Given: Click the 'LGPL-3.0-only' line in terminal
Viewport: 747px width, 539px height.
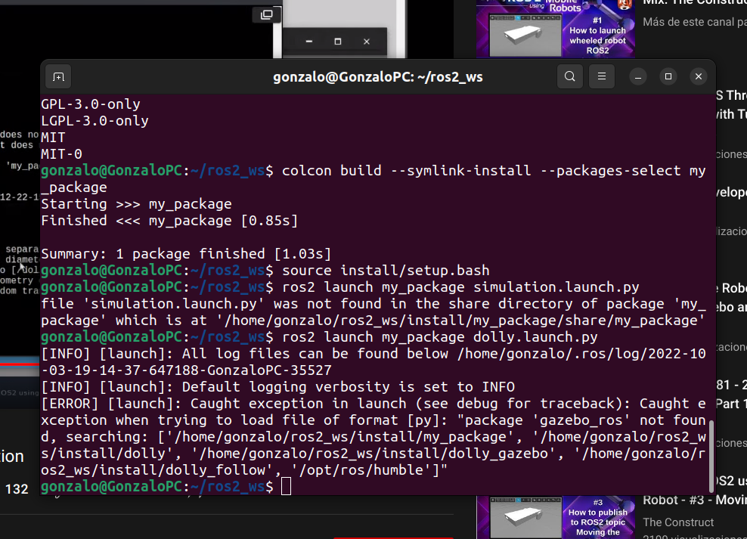Looking at the screenshot, I should [x=95, y=121].
